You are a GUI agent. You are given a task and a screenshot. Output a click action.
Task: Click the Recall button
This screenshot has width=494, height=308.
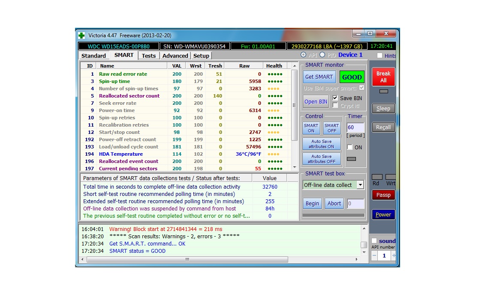[383, 127]
